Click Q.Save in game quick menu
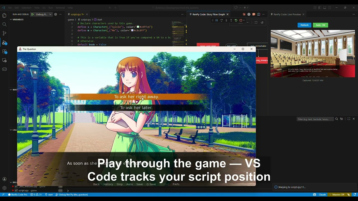 (x=151, y=184)
